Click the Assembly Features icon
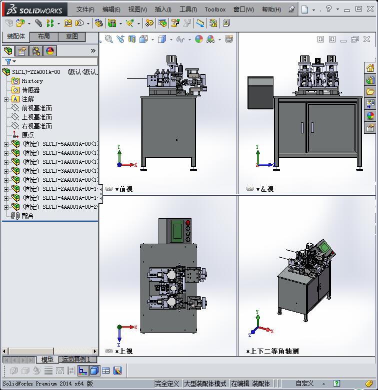 (x=112, y=23)
